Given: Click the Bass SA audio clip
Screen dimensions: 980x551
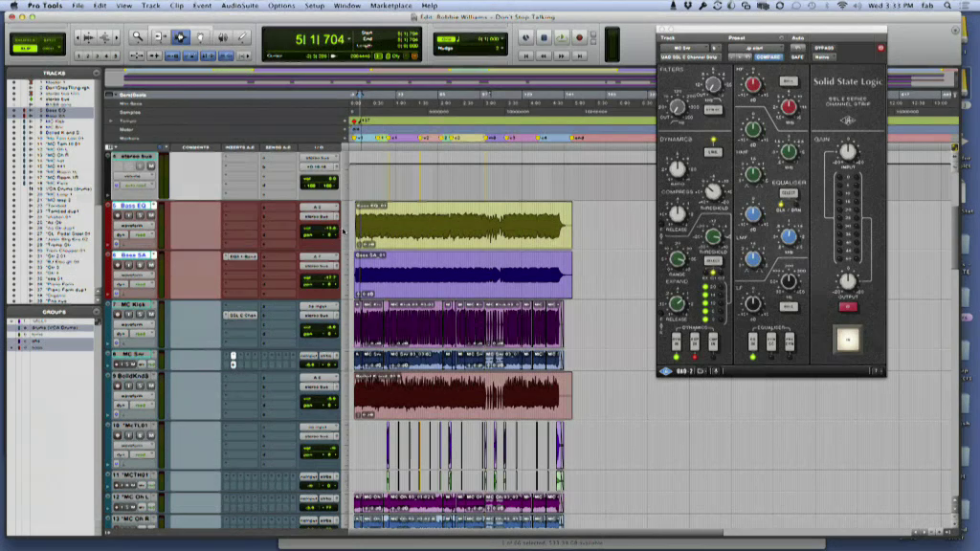Looking at the screenshot, I should point(462,275).
